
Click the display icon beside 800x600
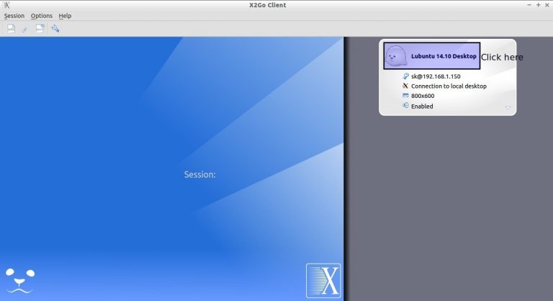click(405, 95)
